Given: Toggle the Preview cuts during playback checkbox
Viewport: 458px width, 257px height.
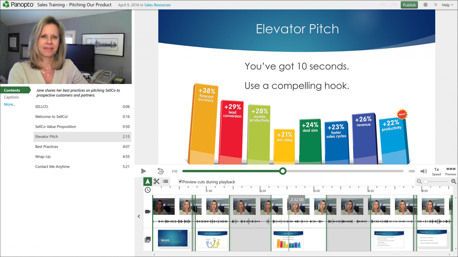Looking at the screenshot, I should [x=180, y=181].
